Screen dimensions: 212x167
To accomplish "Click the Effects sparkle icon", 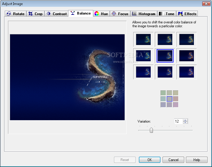I will (x=180, y=14).
